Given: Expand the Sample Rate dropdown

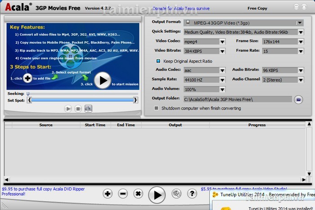Looking at the screenshot, I should tap(222, 80).
